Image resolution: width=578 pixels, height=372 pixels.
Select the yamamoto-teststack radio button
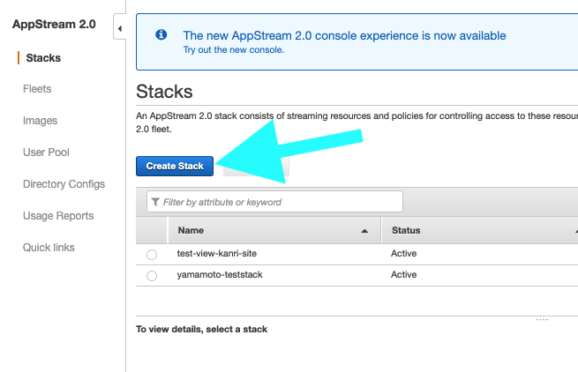click(152, 276)
